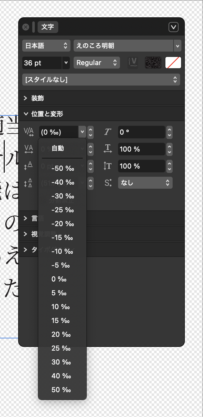Click the italic T shear icon

108,132
